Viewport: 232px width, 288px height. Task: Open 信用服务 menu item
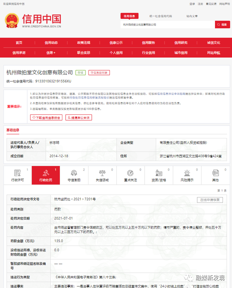click(x=148, y=43)
